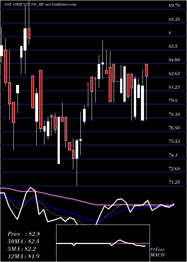
Task: Click the 81.23 price axis label
Action: pos(174,87)
